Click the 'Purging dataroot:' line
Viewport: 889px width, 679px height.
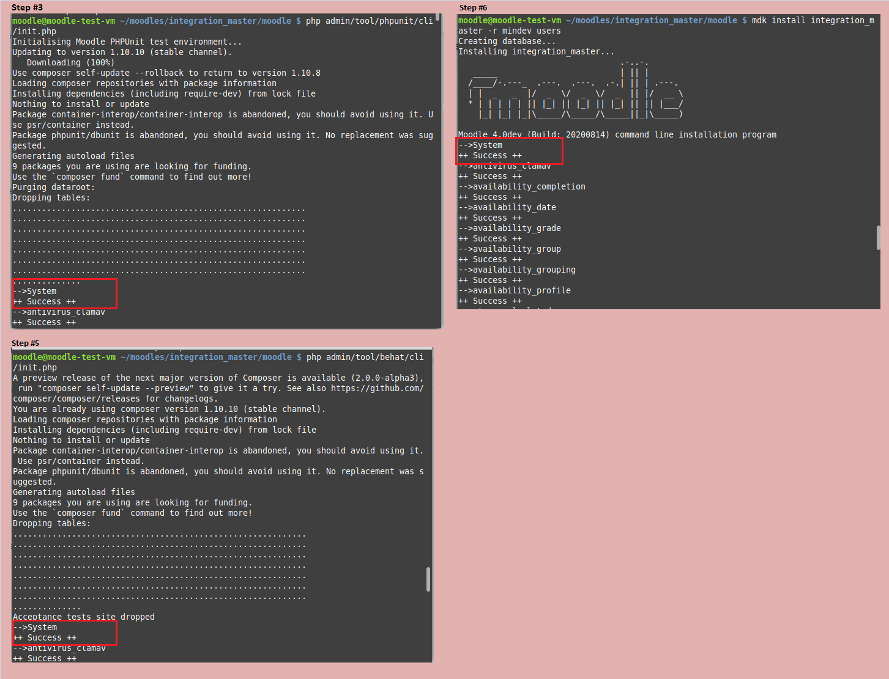(54, 187)
